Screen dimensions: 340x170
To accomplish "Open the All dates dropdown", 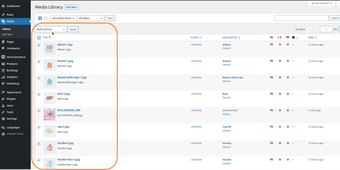I will (x=91, y=18).
